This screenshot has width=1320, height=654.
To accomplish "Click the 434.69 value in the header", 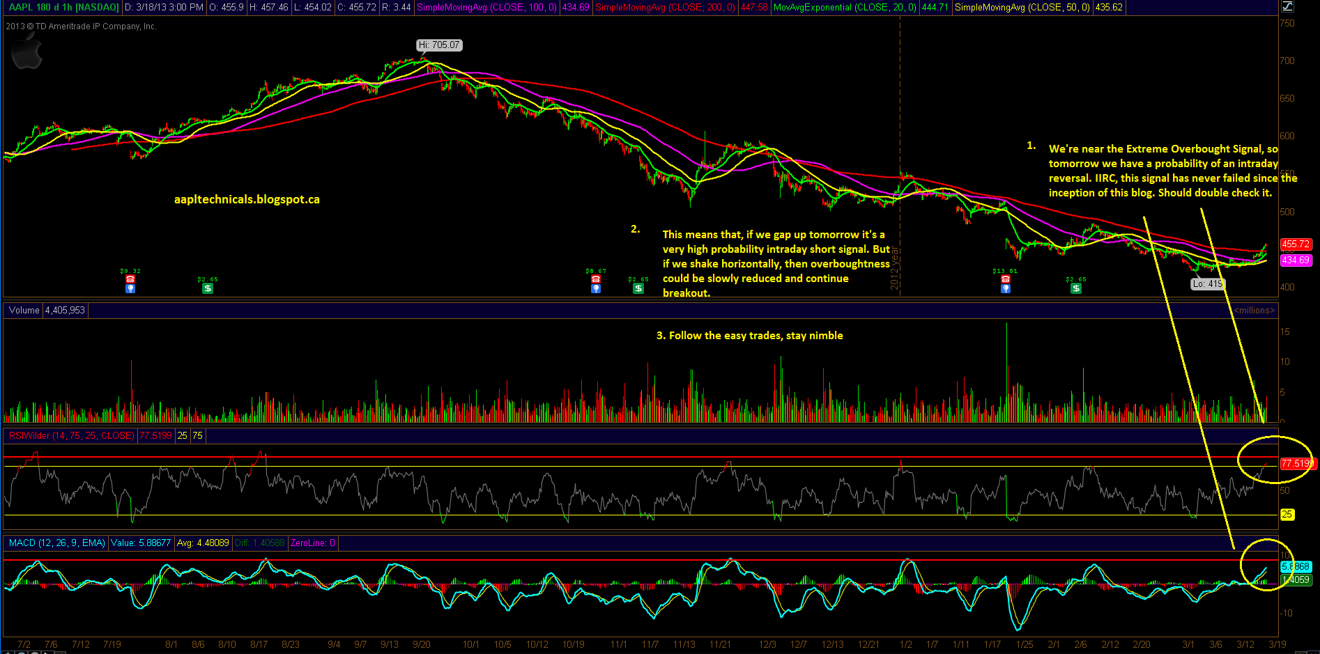I will point(576,7).
